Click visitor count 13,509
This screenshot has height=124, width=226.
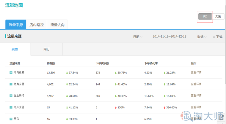(x=51, y=73)
